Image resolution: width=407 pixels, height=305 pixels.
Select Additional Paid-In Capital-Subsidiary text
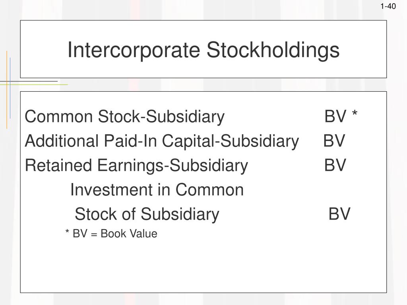pos(162,141)
